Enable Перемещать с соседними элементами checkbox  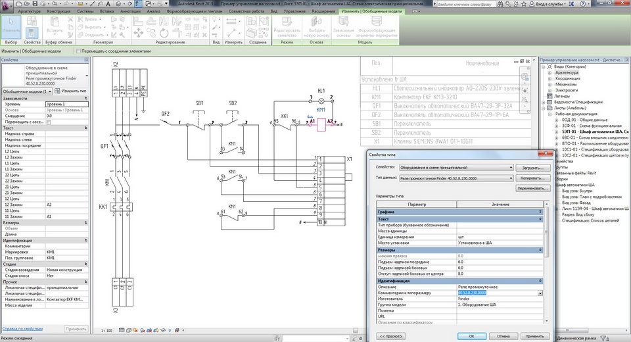click(x=78, y=51)
